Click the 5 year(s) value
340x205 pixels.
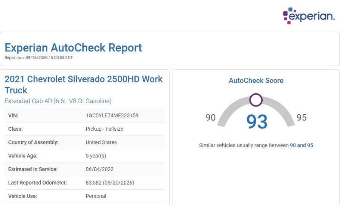[96, 156]
